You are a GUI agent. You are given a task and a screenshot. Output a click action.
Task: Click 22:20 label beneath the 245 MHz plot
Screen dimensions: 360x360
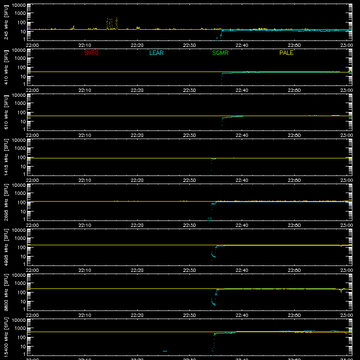pyautogui.click(x=137, y=45)
